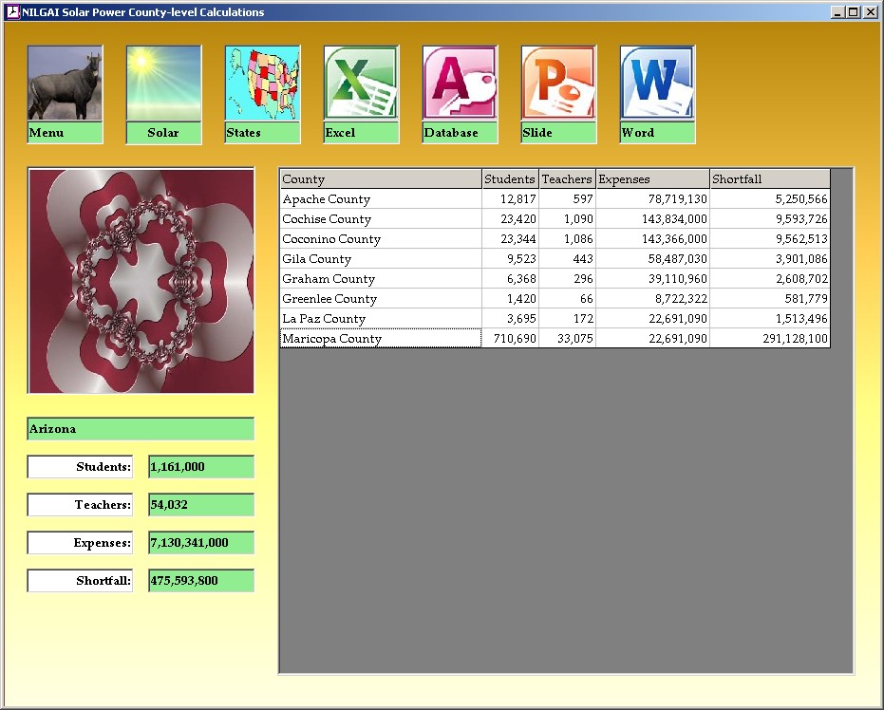Click the Arizona state name field
This screenshot has height=710, width=884.
point(141,429)
